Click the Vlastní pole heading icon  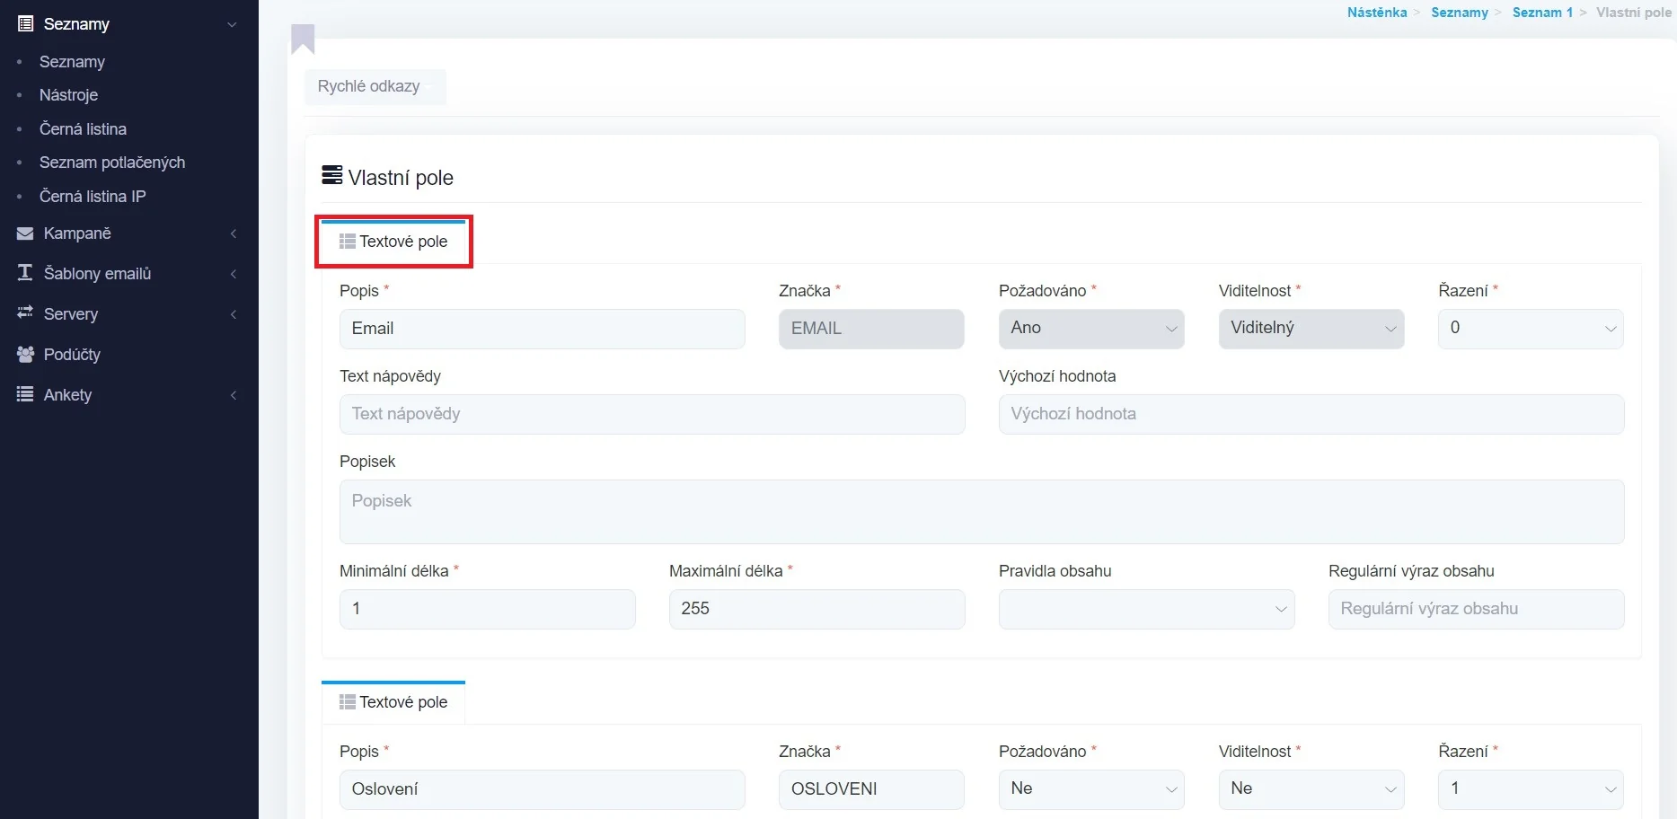point(331,175)
